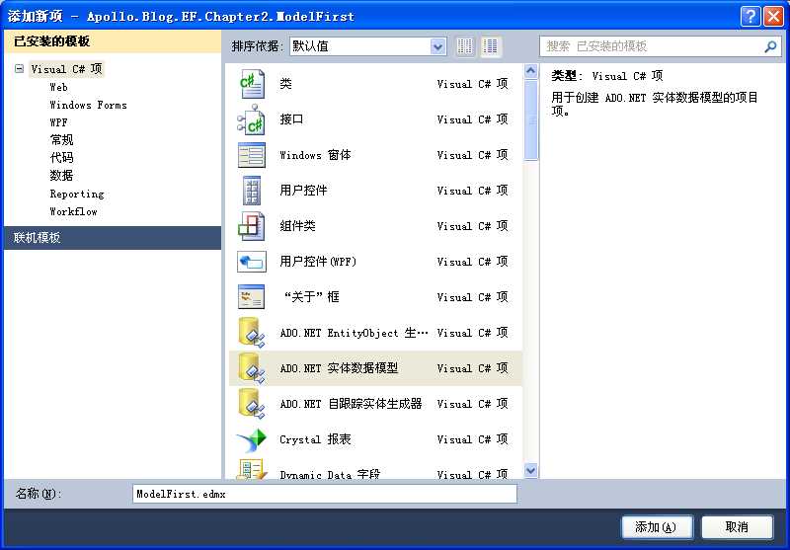Select the 常规 category
The width and height of the screenshot is (790, 550).
61,139
